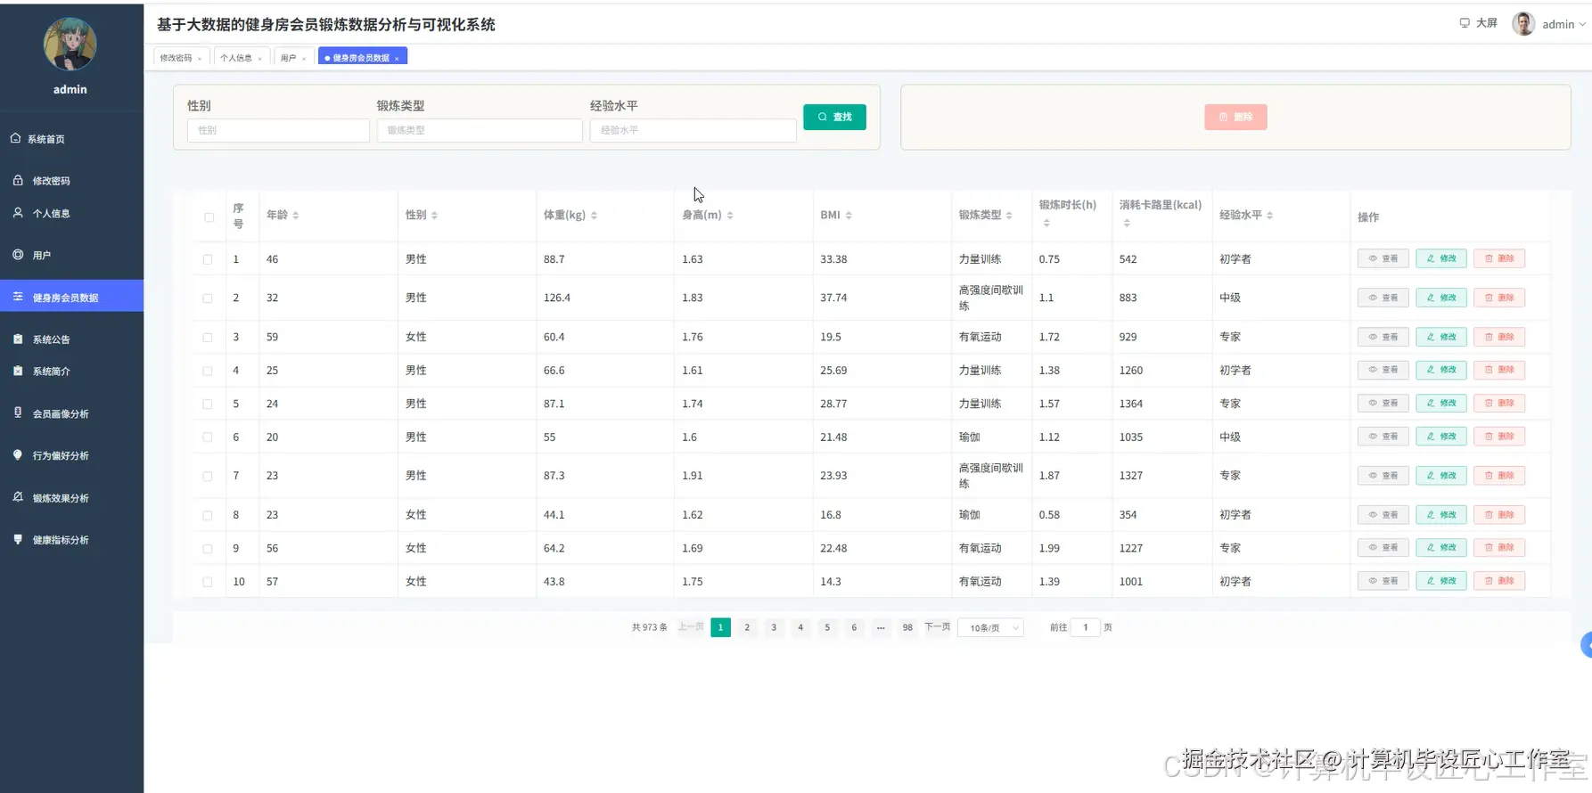Image resolution: width=1592 pixels, height=793 pixels.
Task: Close the 用户 tab
Action: point(304,59)
